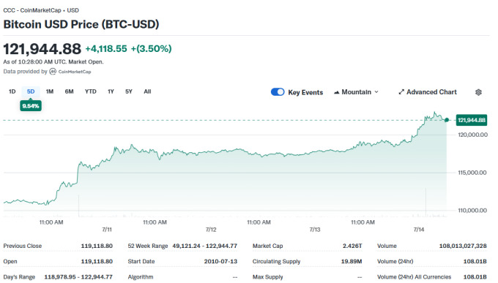Click the Circulating Supply value 19.89M

[352, 261]
